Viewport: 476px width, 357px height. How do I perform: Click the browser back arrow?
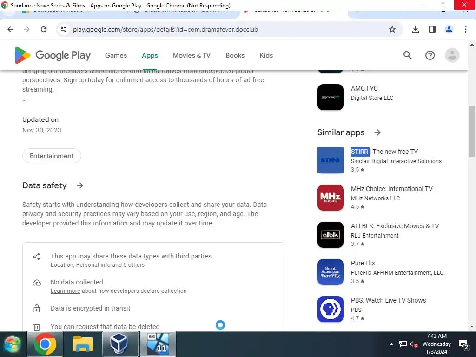[10, 29]
